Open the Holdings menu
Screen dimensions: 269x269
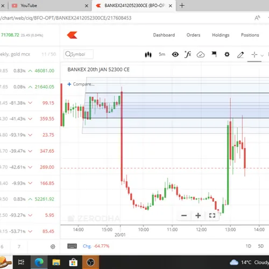click(221, 35)
